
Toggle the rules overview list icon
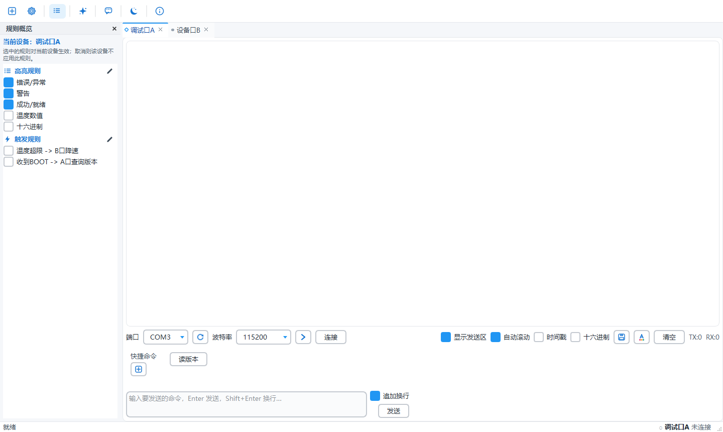coord(57,11)
